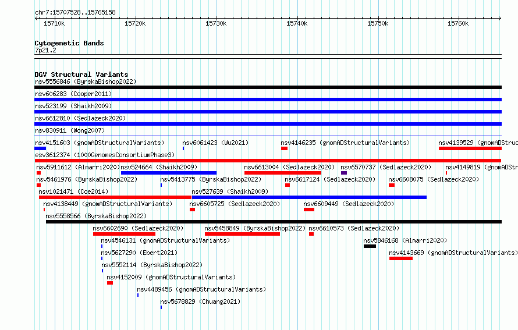The height and width of the screenshot is (330, 518).
Task: Select nsv6602690 (Sedlazeck2020) label
Action: (x=138, y=228)
